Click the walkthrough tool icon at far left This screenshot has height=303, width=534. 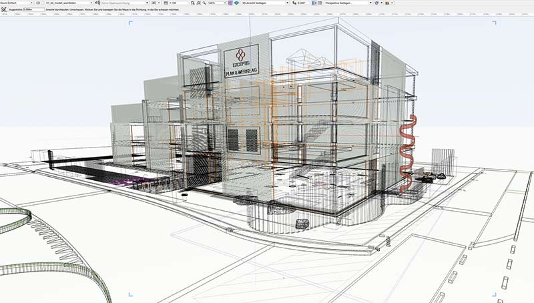pos(5,10)
